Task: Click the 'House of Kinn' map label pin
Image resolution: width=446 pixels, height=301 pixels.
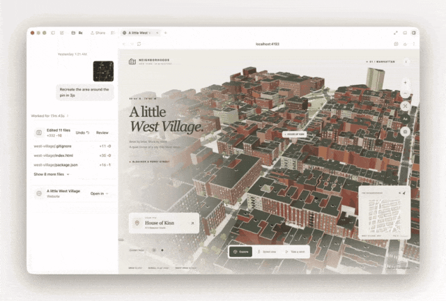Action: 294,134
